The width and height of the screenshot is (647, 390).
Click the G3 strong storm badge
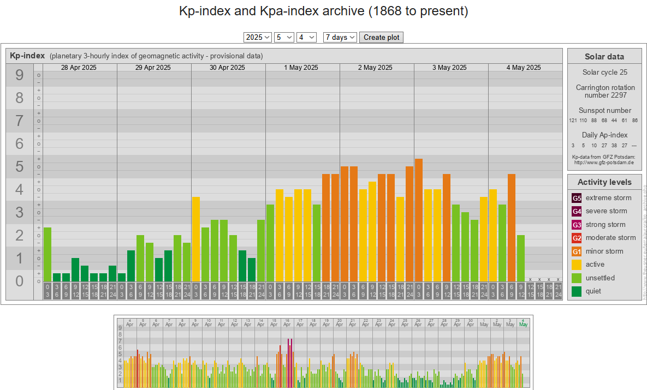point(577,225)
